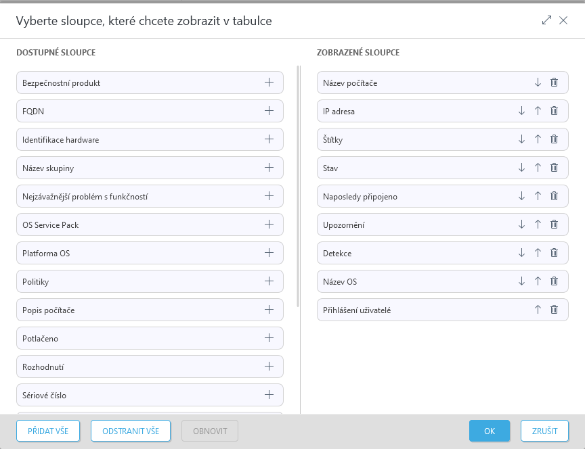Click the Odstranit vše button
Viewport: 585px width, 449px height.
coord(131,431)
